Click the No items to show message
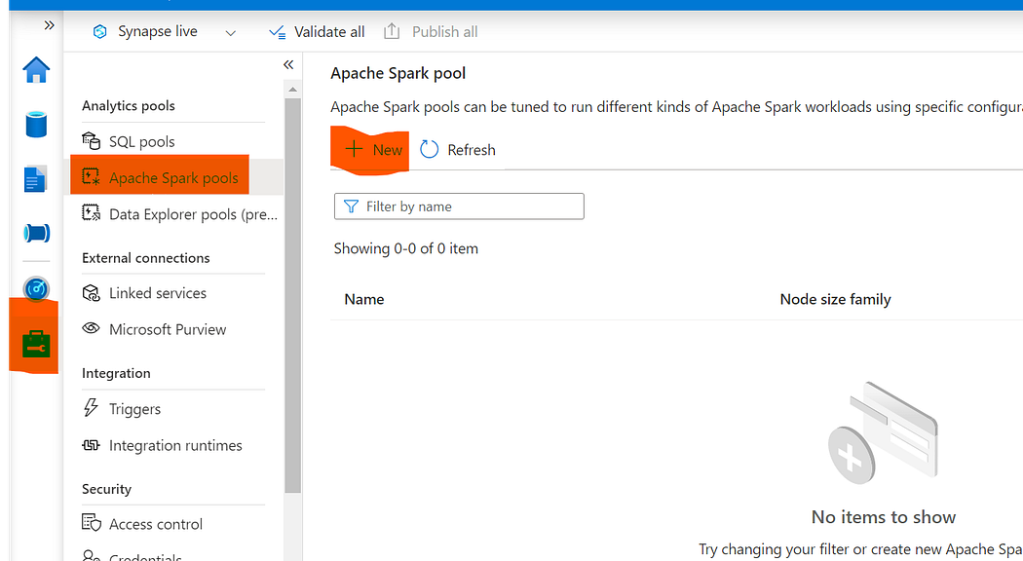 (884, 516)
